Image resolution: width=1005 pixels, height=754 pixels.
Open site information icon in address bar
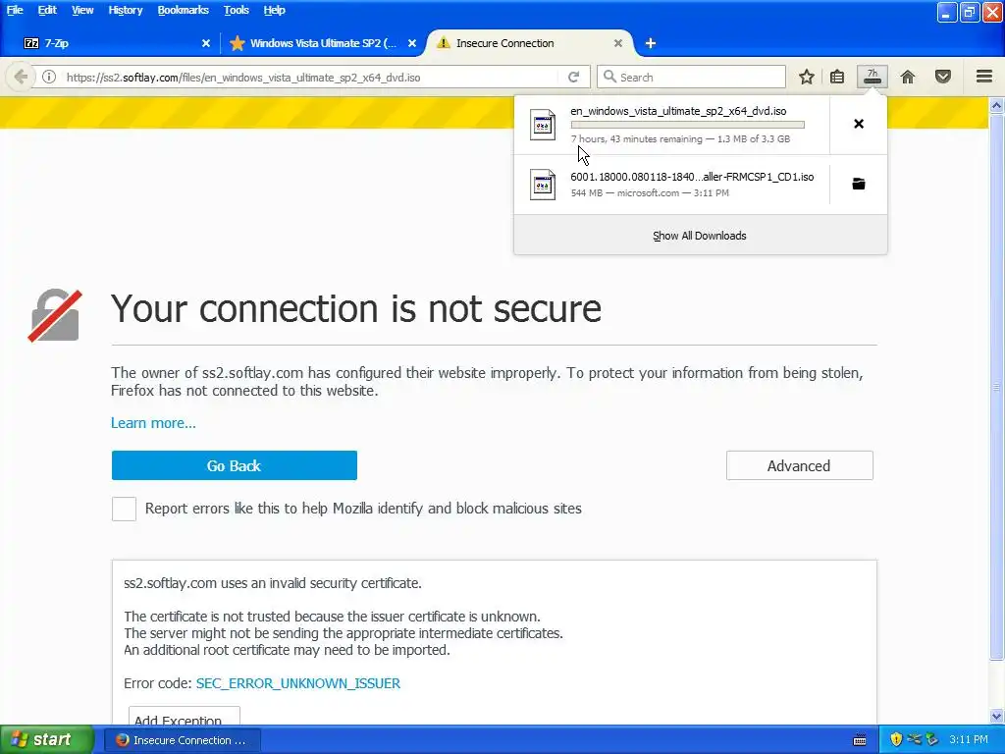(x=49, y=77)
